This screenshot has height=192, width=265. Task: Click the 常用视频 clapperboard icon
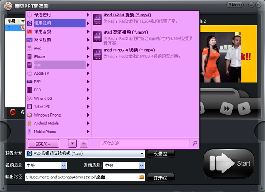click(30, 23)
